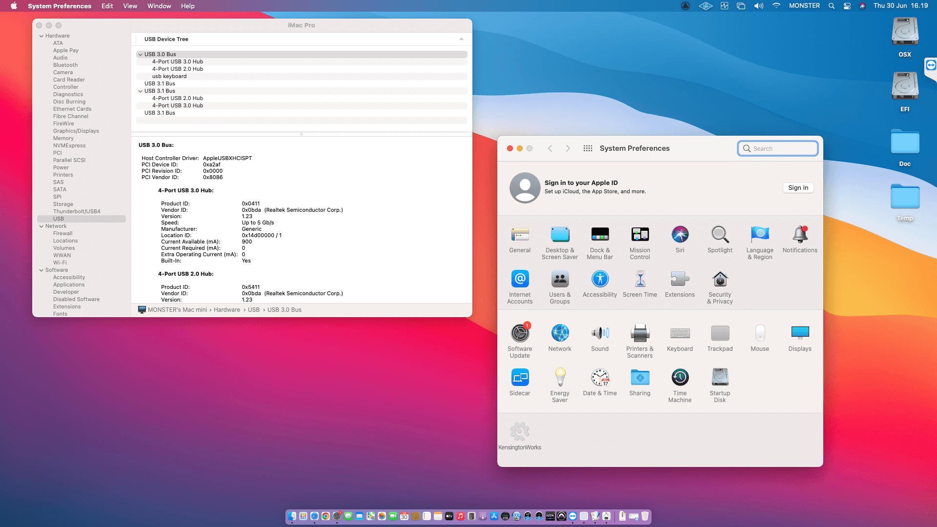Open Security & Privacy settings
937x527 pixels.
click(719, 280)
